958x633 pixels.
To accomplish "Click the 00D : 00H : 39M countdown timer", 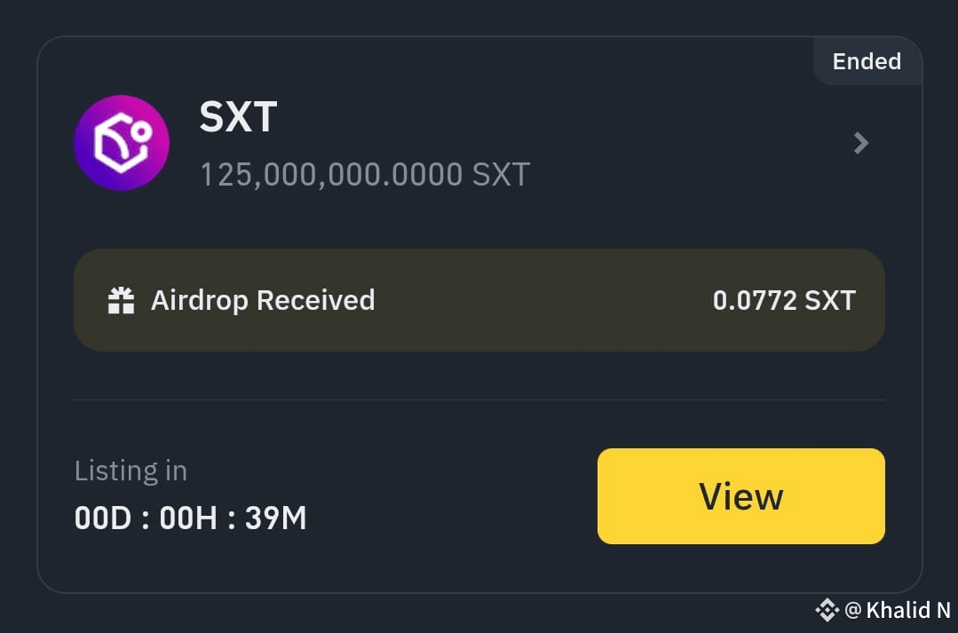I will pos(189,518).
